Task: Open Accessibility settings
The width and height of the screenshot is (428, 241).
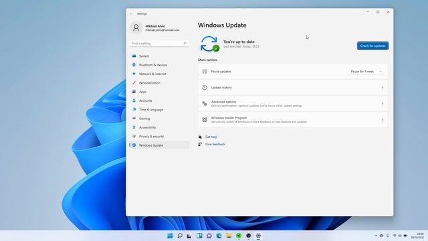Action: [x=159, y=127]
